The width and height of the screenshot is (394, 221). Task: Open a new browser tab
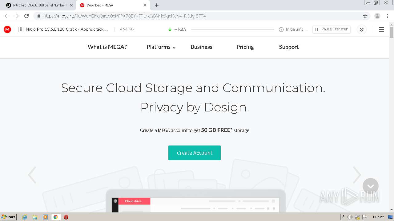pyautogui.click(x=157, y=5)
